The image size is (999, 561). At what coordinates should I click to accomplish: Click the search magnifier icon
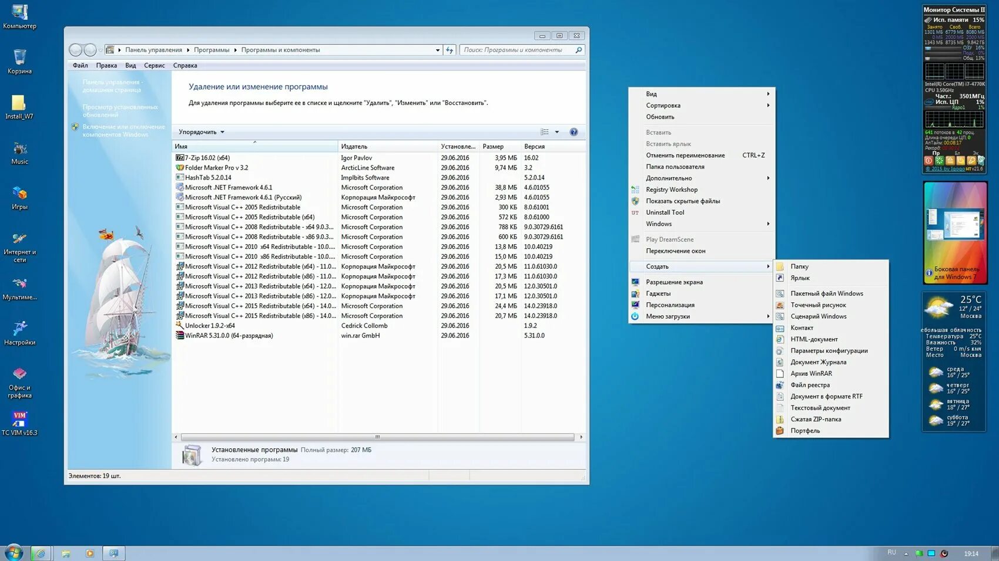pos(579,50)
